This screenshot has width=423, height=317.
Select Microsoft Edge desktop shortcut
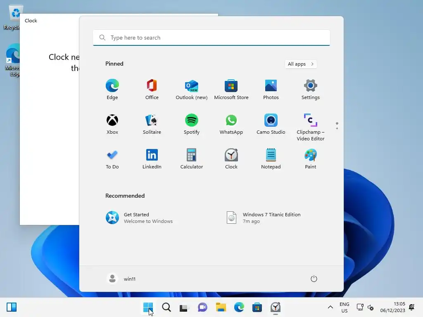click(12, 60)
